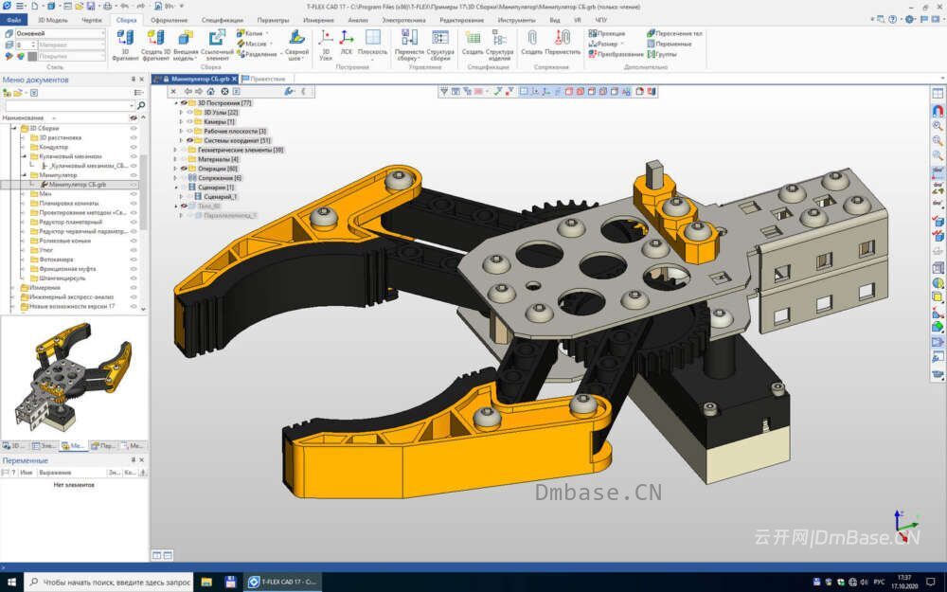The image size is (947, 592).
Task: Toggle visibility eye of Рабочие плоскости
Action: pyautogui.click(x=189, y=131)
